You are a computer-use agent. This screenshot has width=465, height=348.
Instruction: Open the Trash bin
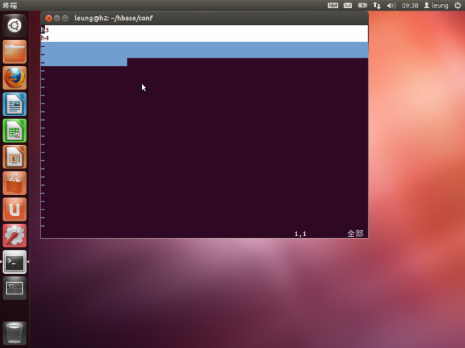15,333
